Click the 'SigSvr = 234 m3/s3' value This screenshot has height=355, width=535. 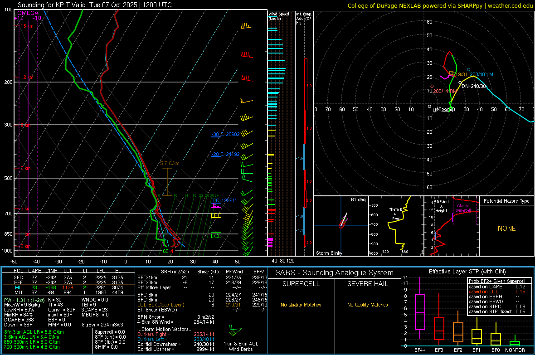point(102,325)
